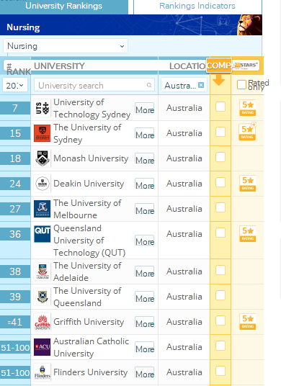Click the QUT logo icon
This screenshot has height=386, width=281.
(42, 234)
